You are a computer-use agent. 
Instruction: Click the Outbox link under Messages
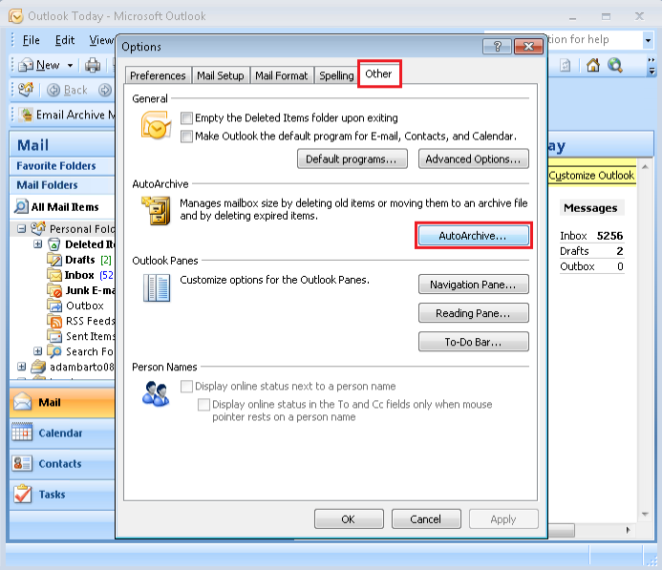(x=577, y=266)
